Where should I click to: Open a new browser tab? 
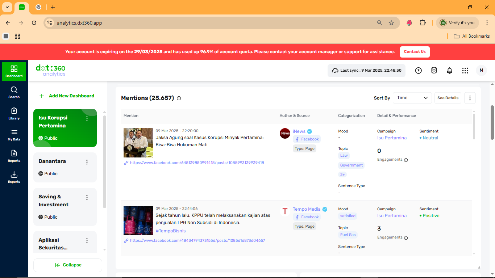[53, 7]
